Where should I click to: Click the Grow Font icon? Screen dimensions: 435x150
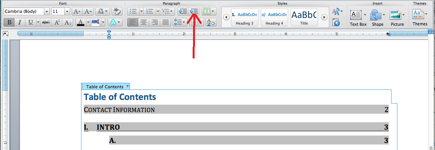point(77,11)
